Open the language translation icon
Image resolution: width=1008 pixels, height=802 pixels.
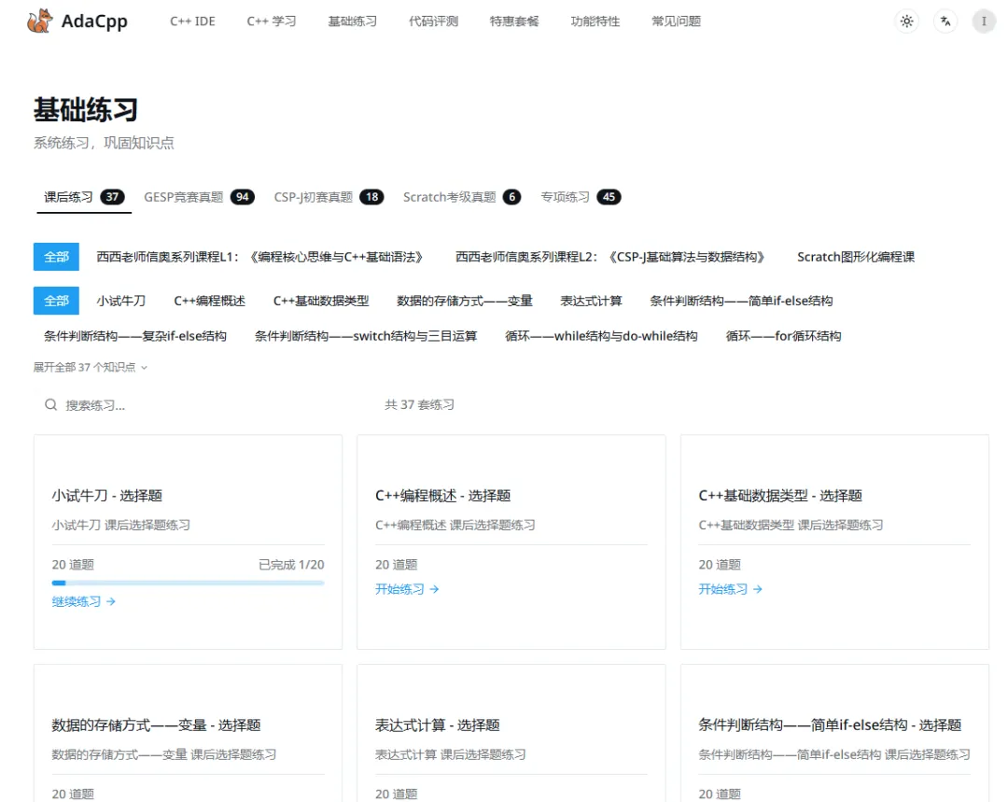click(x=945, y=21)
